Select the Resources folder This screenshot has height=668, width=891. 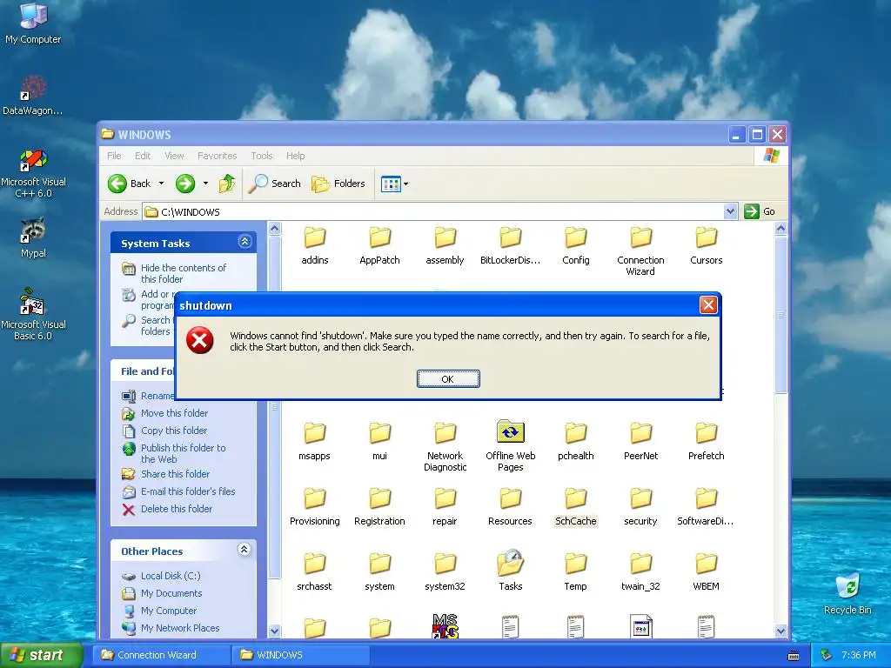(510, 507)
